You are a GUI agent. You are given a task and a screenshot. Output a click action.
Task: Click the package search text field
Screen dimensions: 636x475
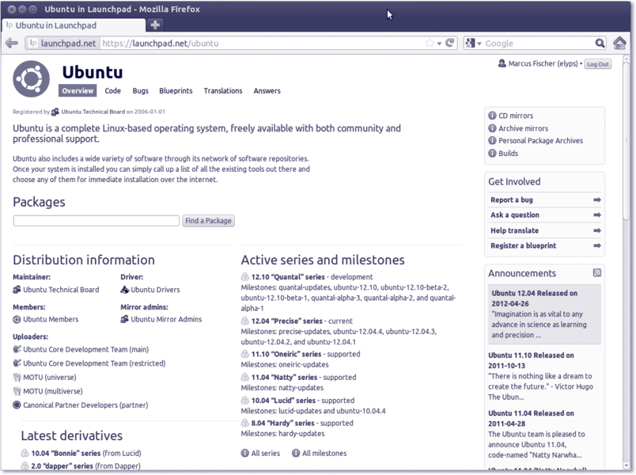click(x=96, y=221)
